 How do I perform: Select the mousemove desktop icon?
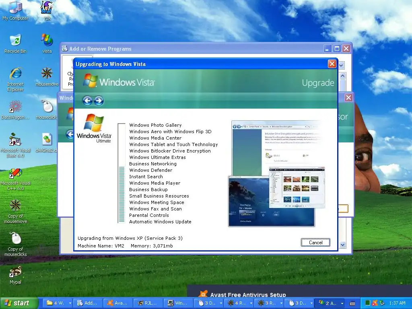point(47,77)
